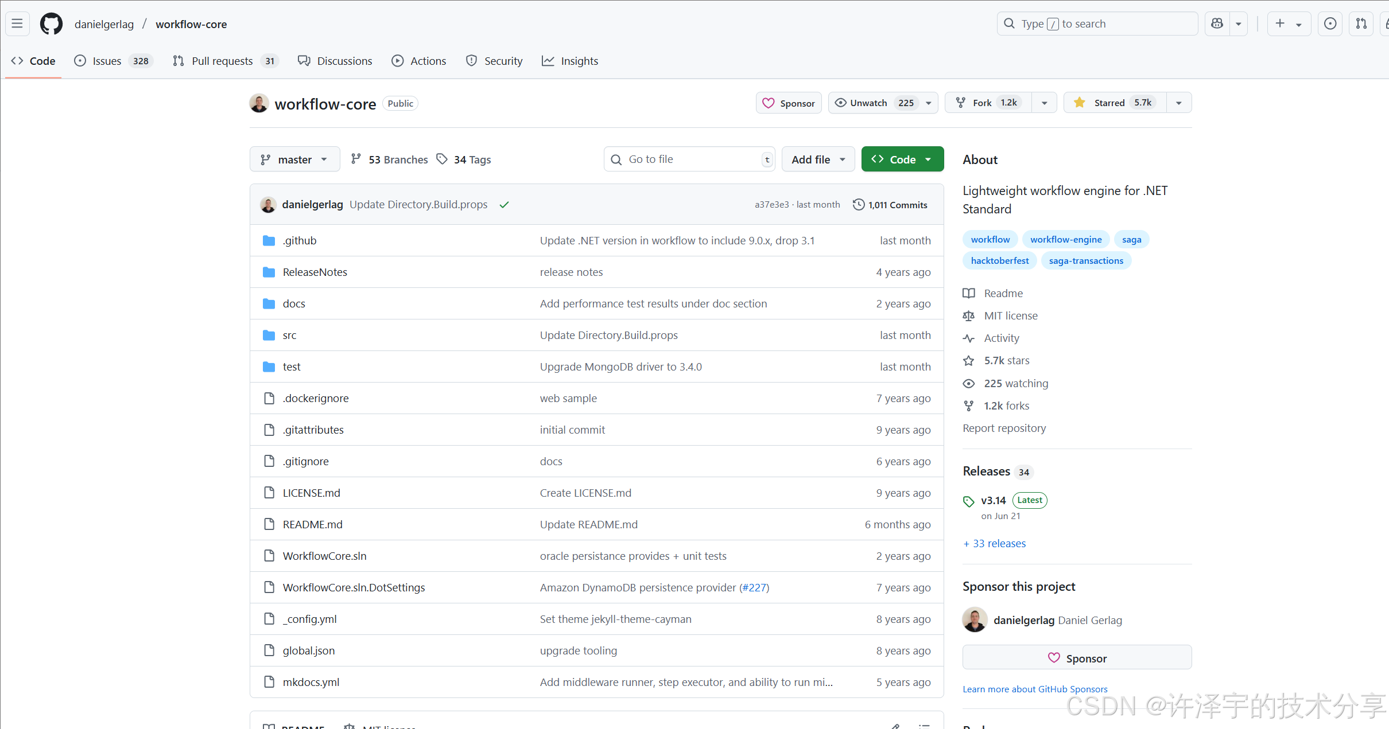
Task: Switch to the Actions tab
Action: click(428, 61)
